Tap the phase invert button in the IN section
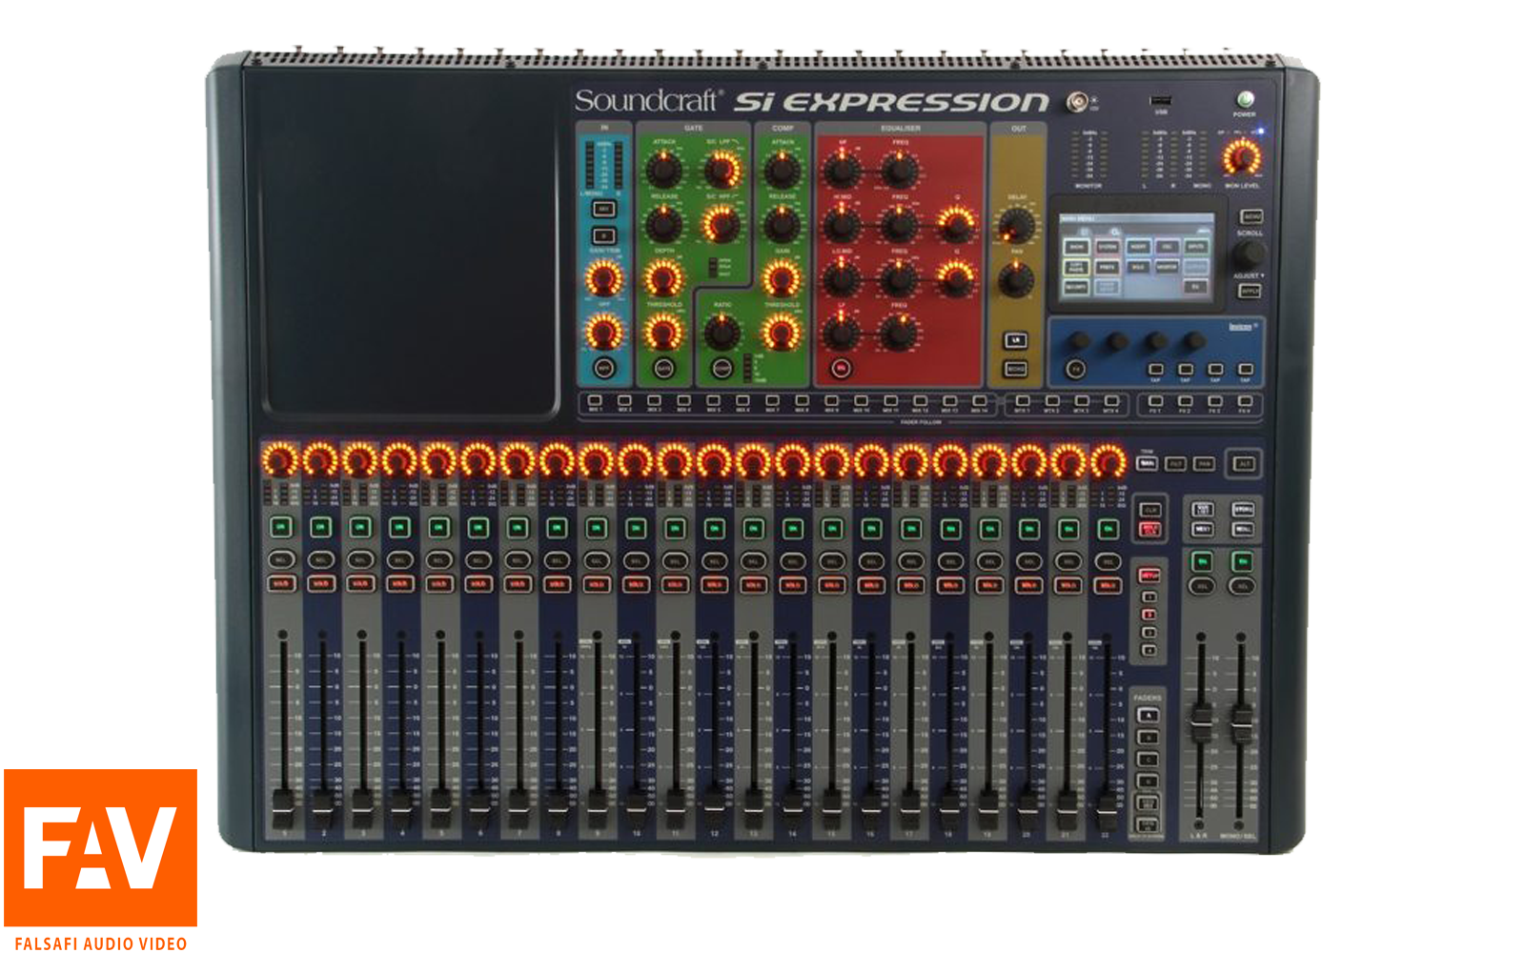The height and width of the screenshot is (953, 1525). tap(603, 235)
